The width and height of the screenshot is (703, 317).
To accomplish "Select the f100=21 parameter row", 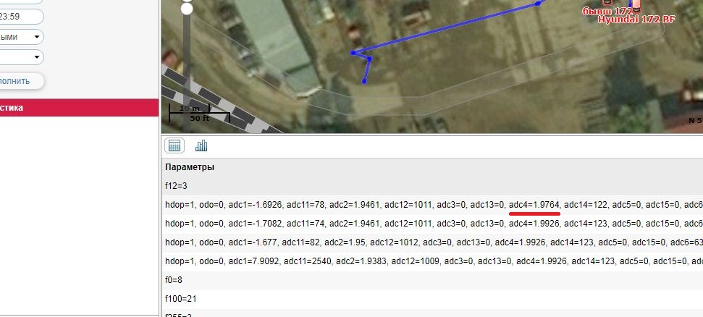I will [x=432, y=299].
